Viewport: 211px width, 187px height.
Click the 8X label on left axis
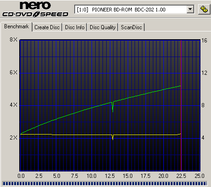[13, 40]
